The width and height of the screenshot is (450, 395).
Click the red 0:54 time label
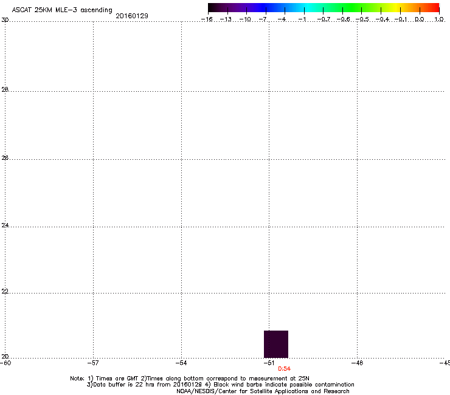point(284,369)
